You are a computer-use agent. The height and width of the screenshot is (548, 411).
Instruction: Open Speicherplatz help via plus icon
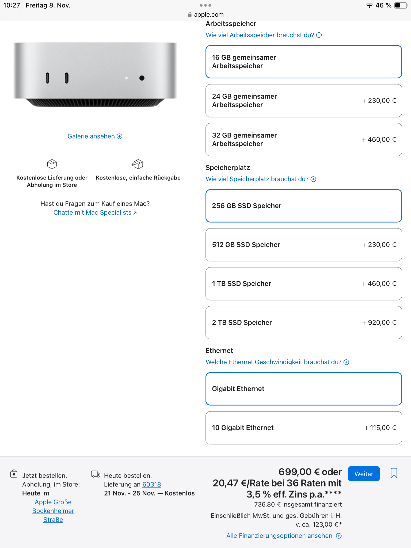313,179
